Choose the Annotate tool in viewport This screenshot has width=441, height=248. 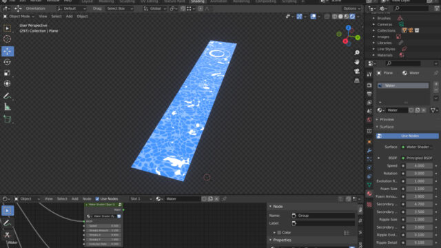click(x=8, y=96)
